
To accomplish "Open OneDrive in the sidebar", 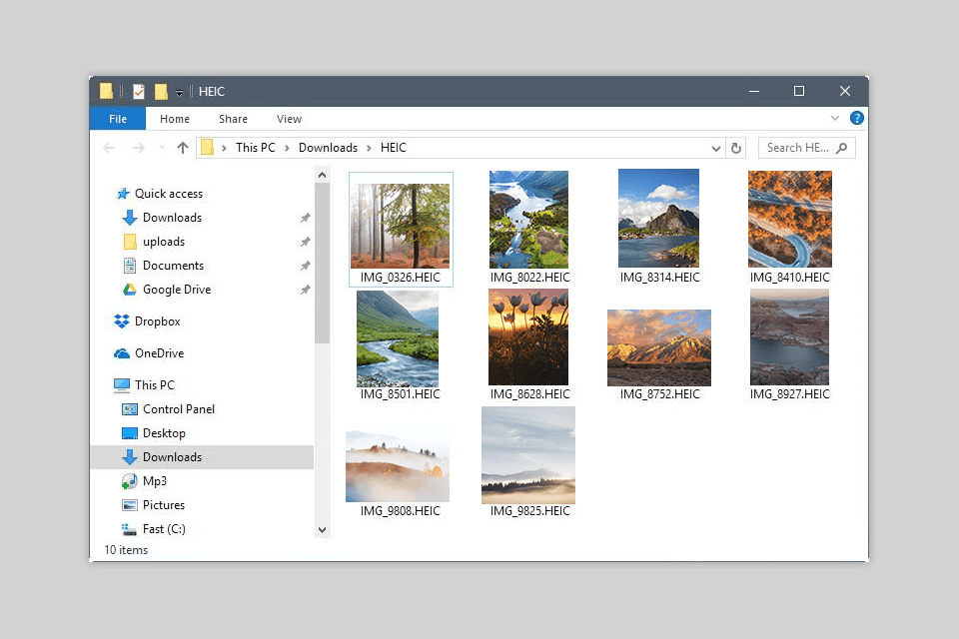I will 159,353.
